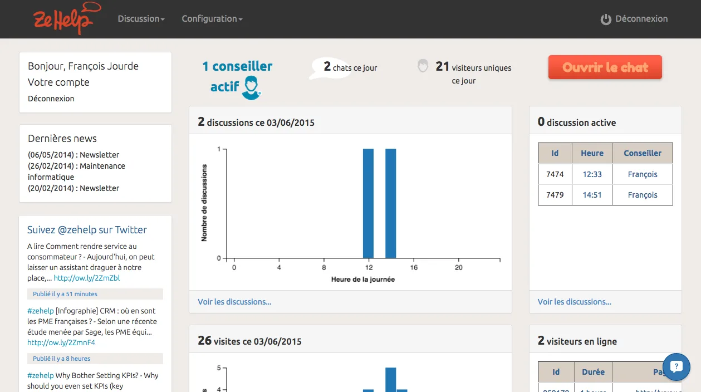Click Durée column header in visitors table

593,372
